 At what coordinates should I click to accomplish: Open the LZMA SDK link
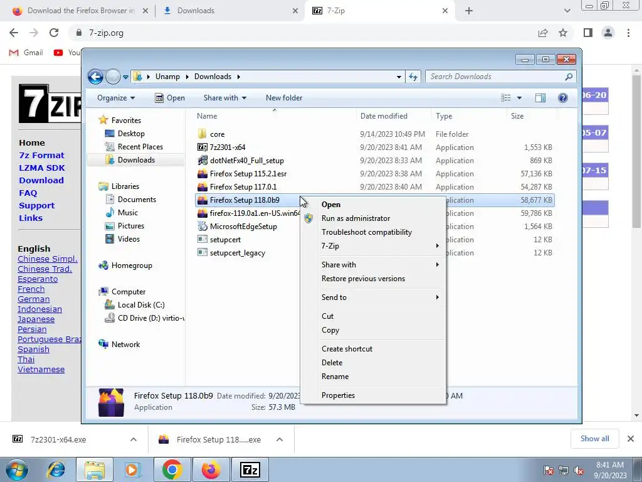point(42,168)
